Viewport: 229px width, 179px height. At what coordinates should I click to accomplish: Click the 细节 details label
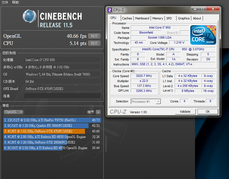pyautogui.click(x=91, y=112)
